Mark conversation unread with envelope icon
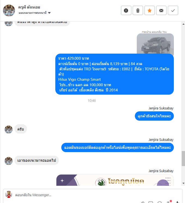This screenshot has height=203, width=185. (161, 10)
